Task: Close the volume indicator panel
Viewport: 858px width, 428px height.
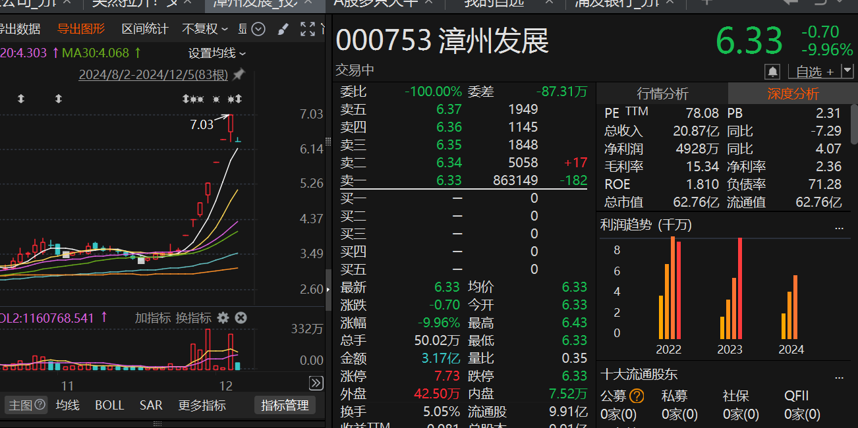Action: (x=241, y=318)
